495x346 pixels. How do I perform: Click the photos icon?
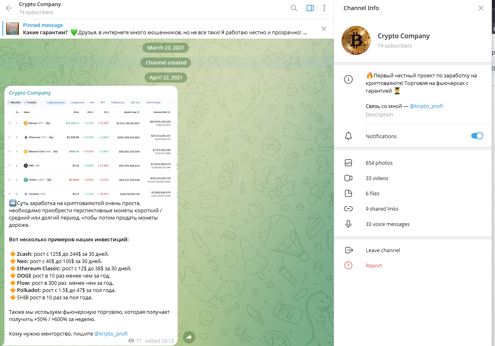[348, 163]
